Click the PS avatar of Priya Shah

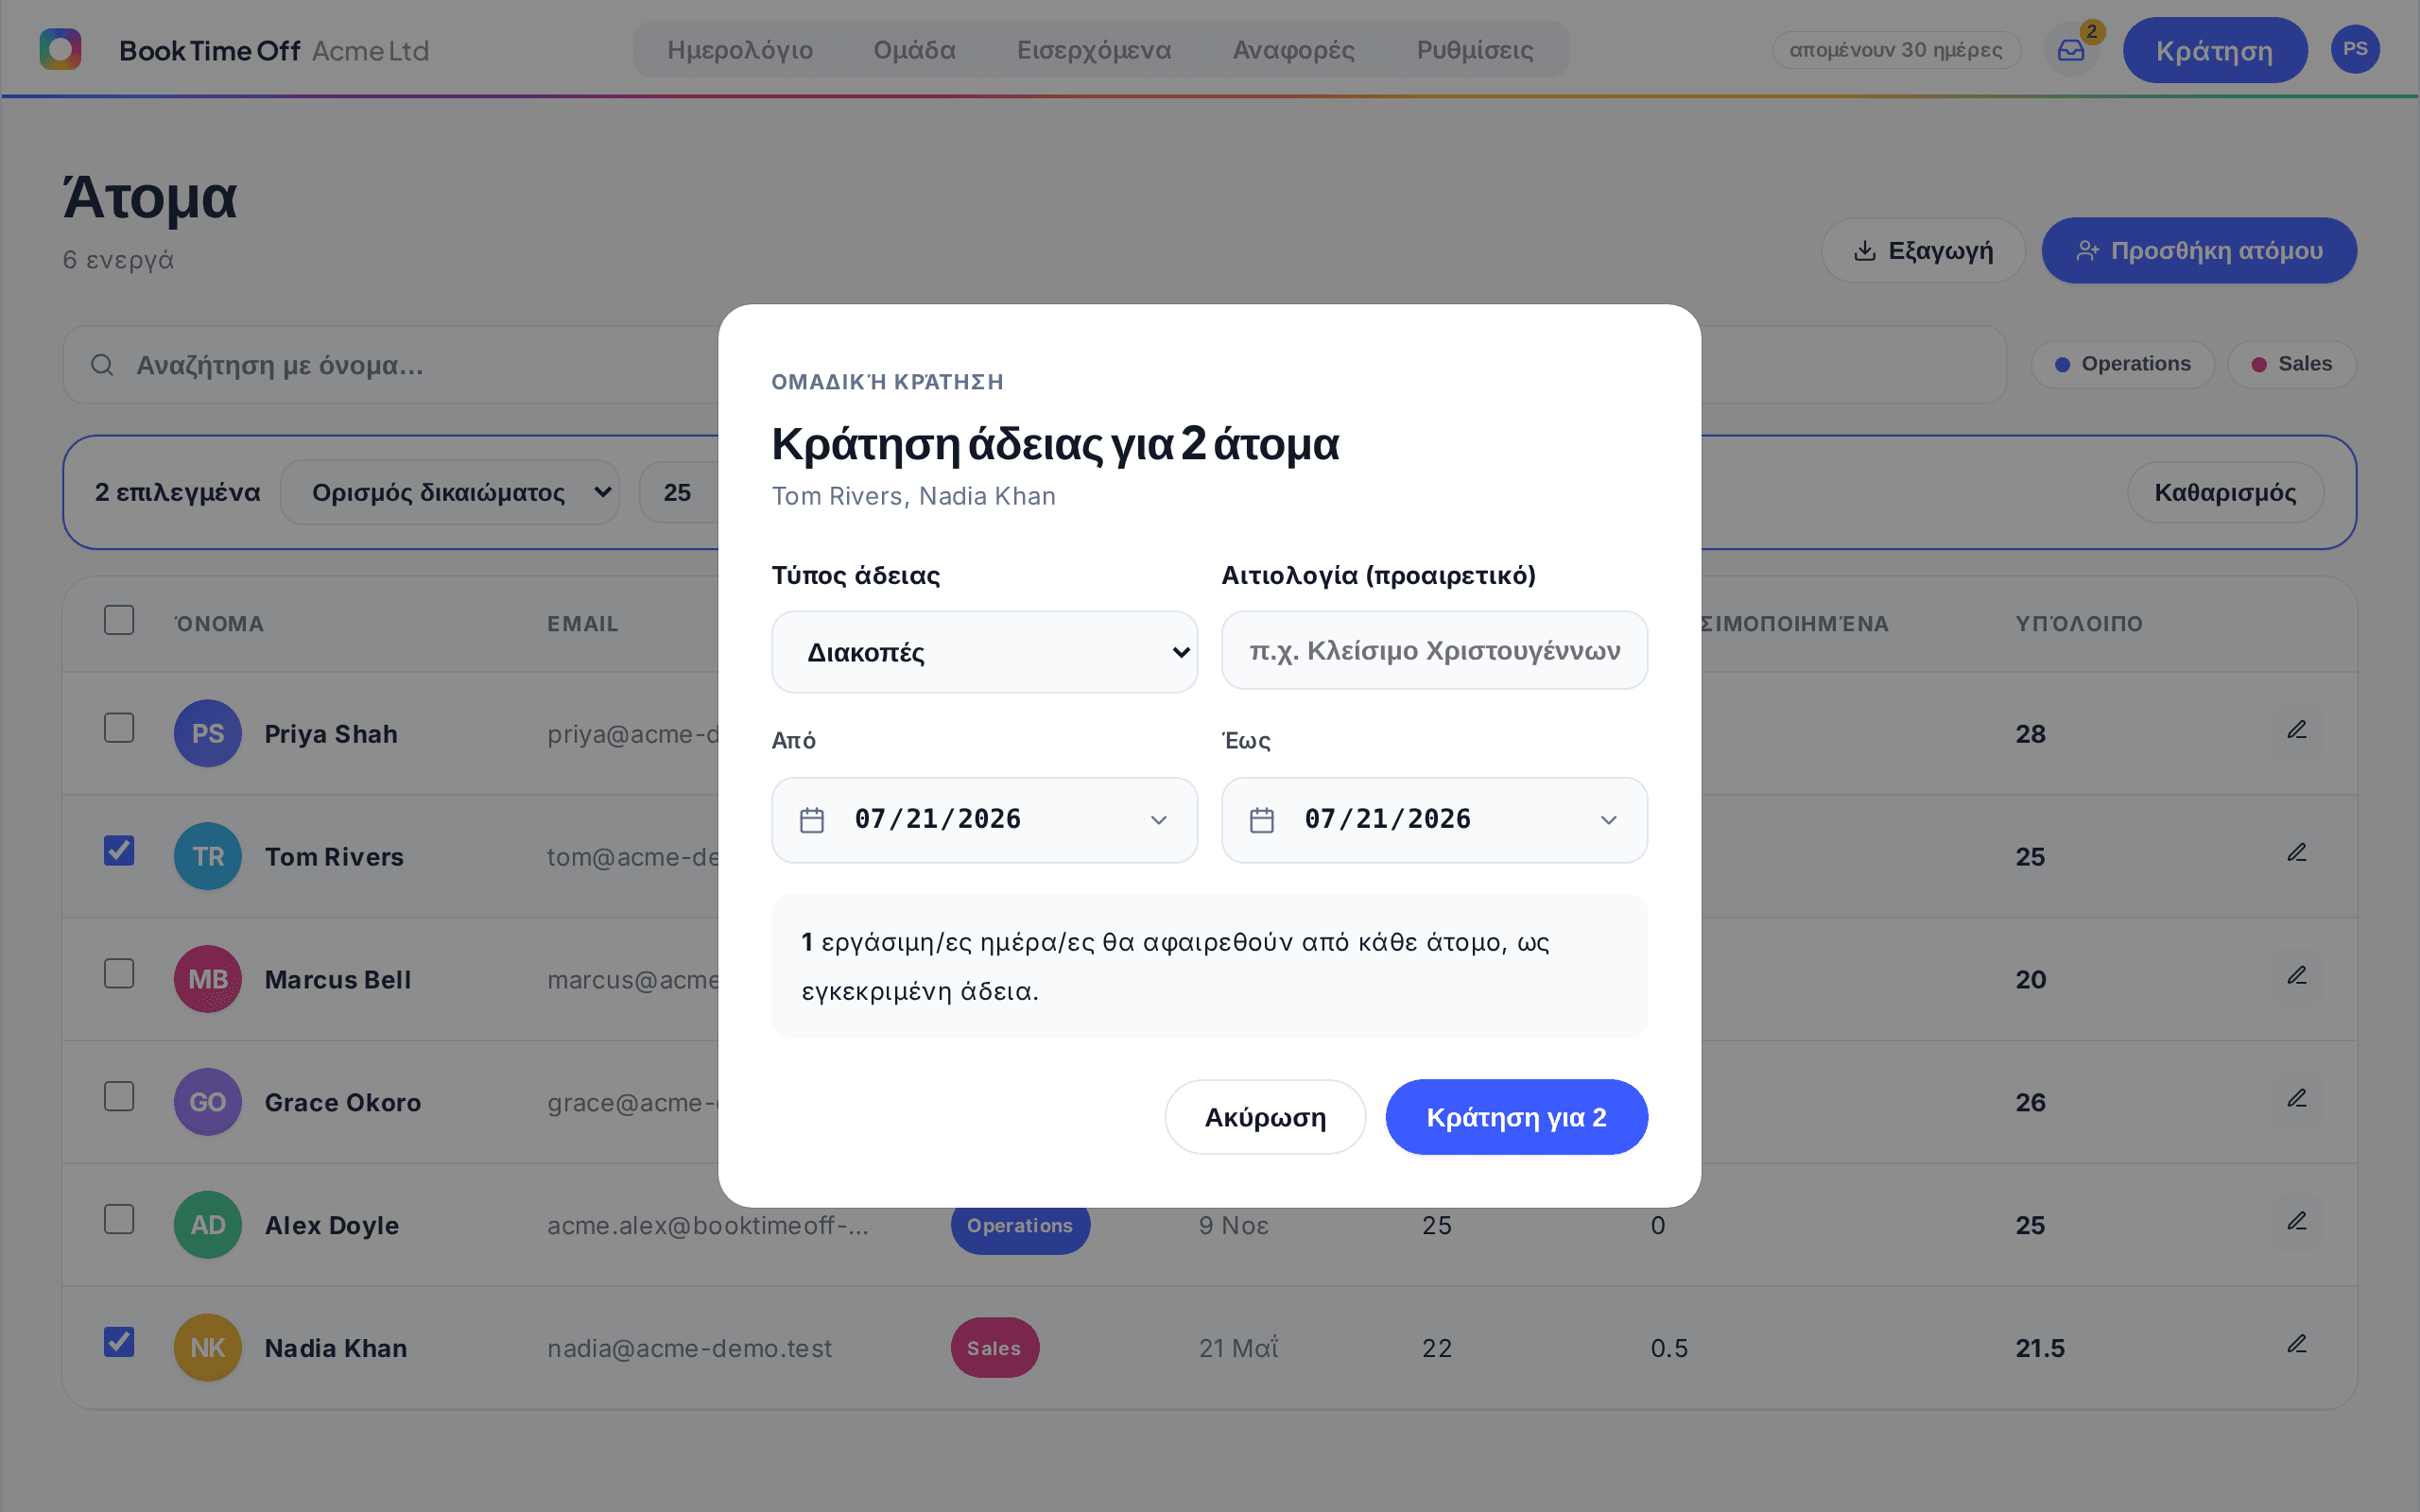click(x=208, y=733)
